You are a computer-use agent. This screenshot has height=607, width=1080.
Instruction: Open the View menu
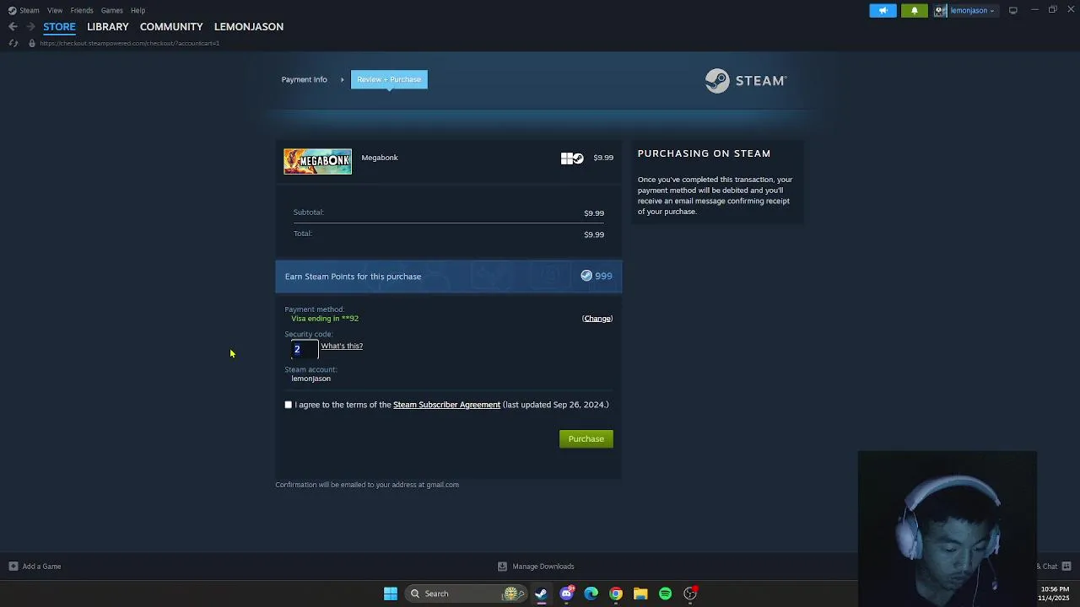(x=55, y=10)
